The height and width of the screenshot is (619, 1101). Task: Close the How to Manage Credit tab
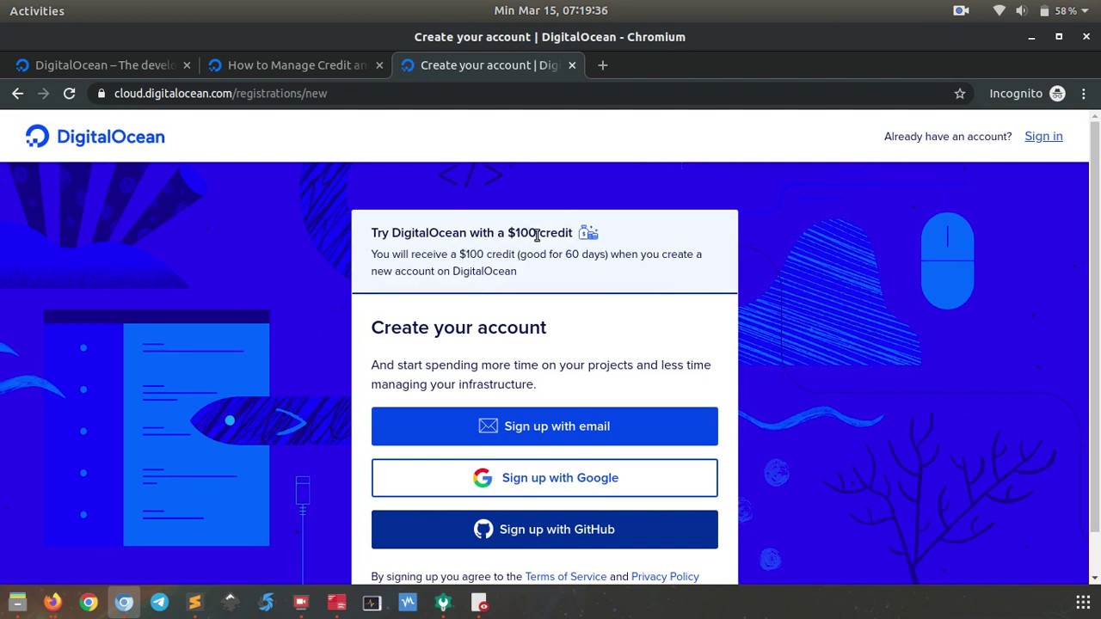click(379, 65)
